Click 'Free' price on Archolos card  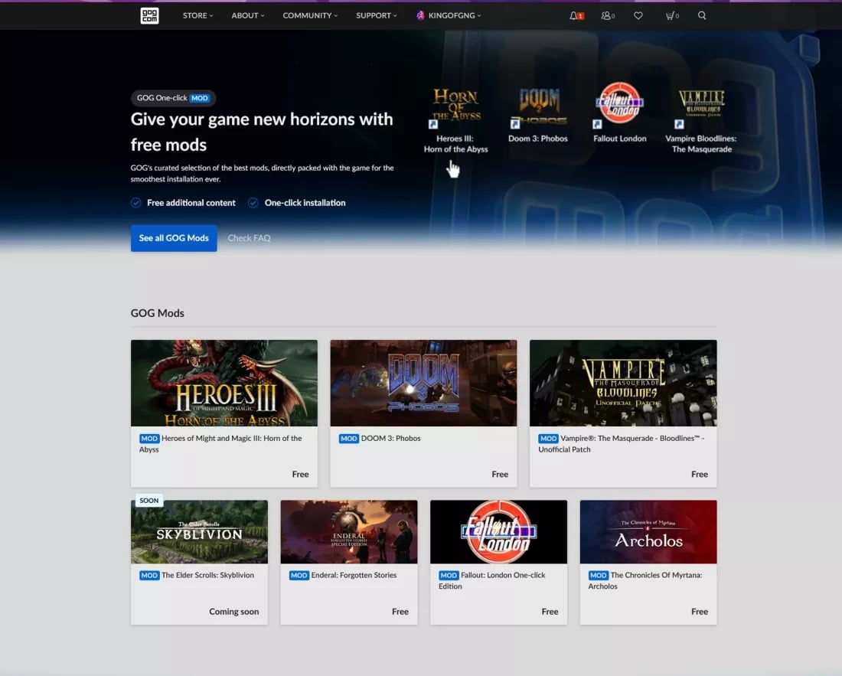(x=700, y=612)
